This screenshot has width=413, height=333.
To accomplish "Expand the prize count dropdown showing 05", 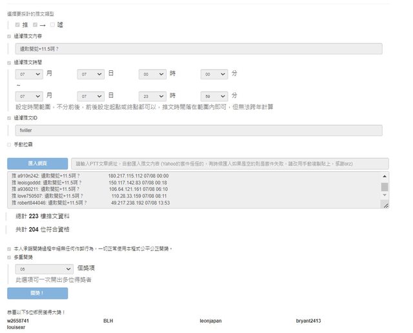I will (49, 269).
